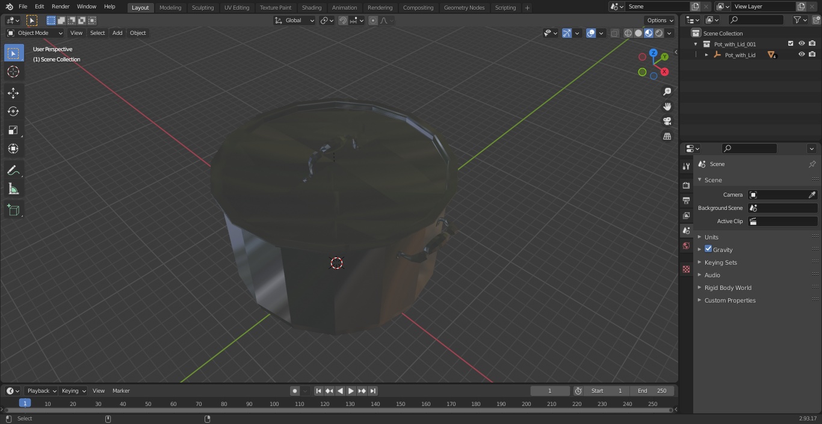
Task: Pick the Rotate tool
Action: pos(13,111)
